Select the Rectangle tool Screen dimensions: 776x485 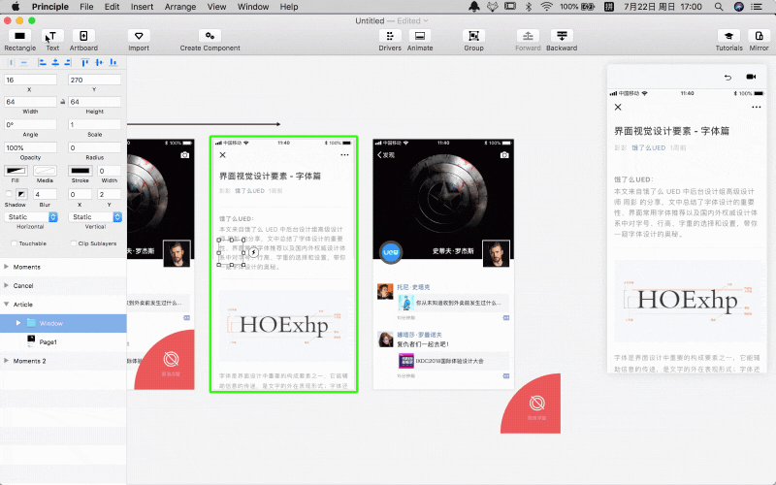click(19, 36)
